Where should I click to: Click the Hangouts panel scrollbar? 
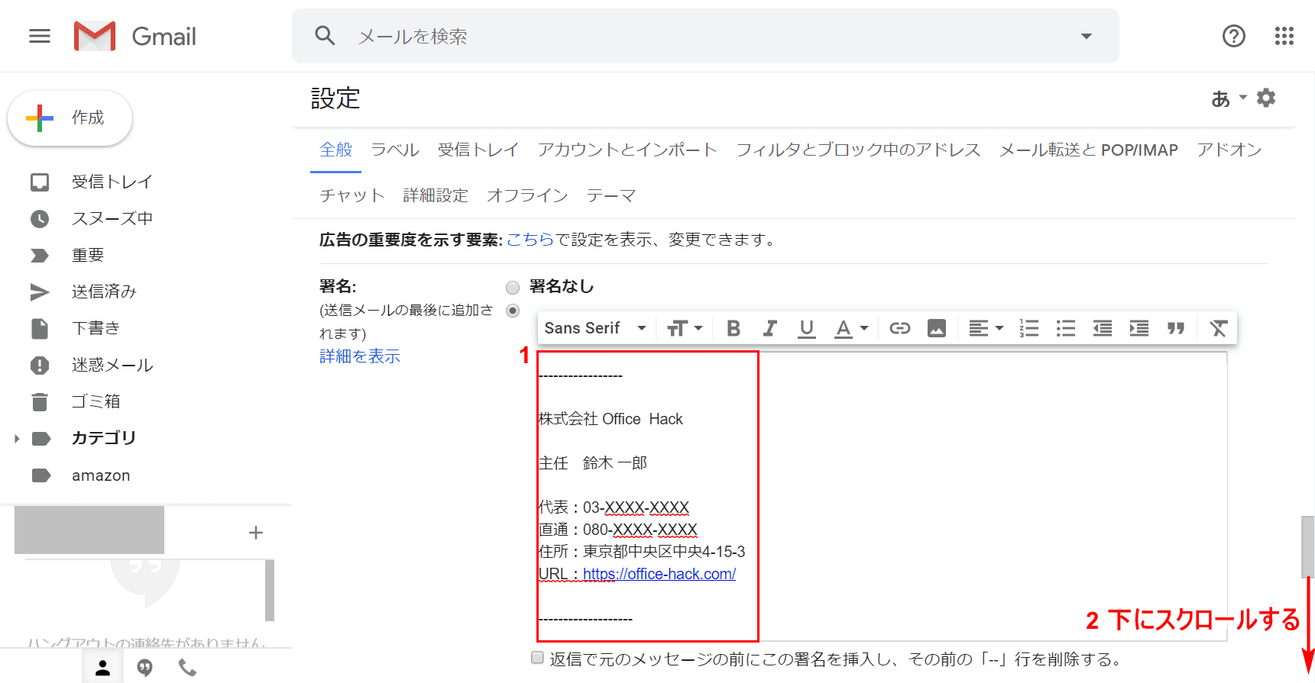[x=270, y=590]
